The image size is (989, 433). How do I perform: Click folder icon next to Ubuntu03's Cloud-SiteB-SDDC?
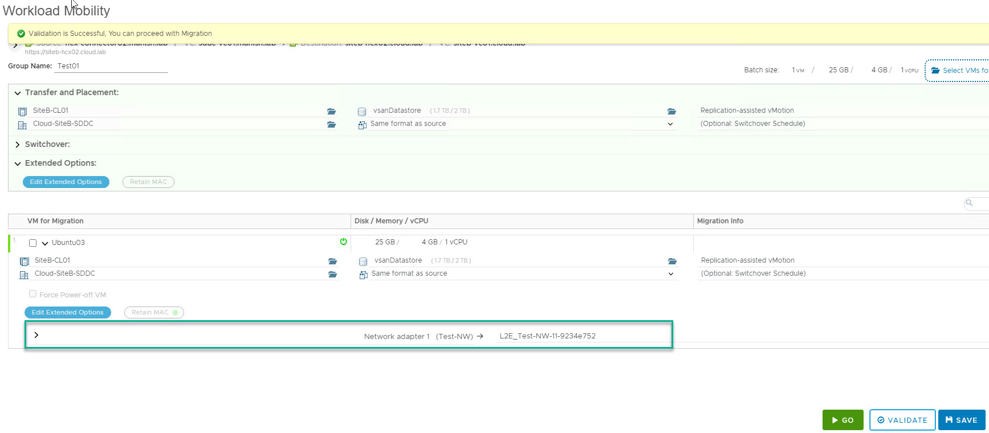(x=332, y=274)
